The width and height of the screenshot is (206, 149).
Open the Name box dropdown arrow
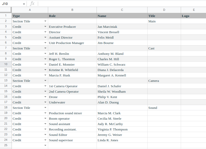[x=24, y=4]
